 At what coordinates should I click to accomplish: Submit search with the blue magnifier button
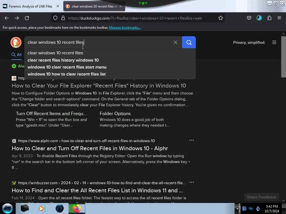point(189,42)
